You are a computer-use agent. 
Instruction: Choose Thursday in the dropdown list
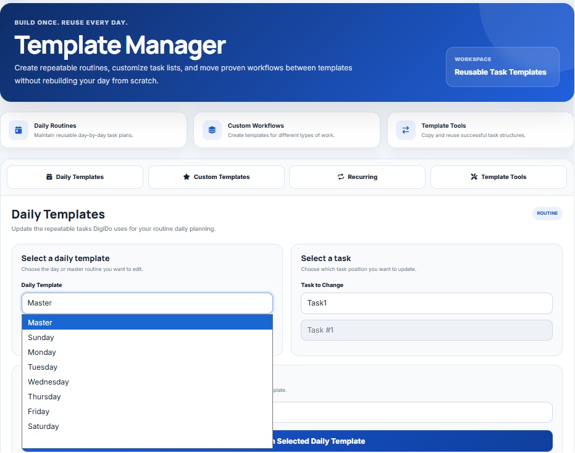point(147,397)
